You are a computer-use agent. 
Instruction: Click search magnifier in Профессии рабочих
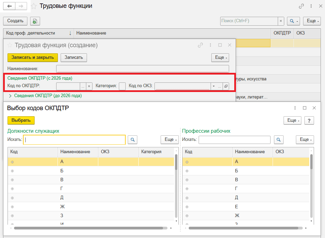pyautogui.click(x=279, y=140)
